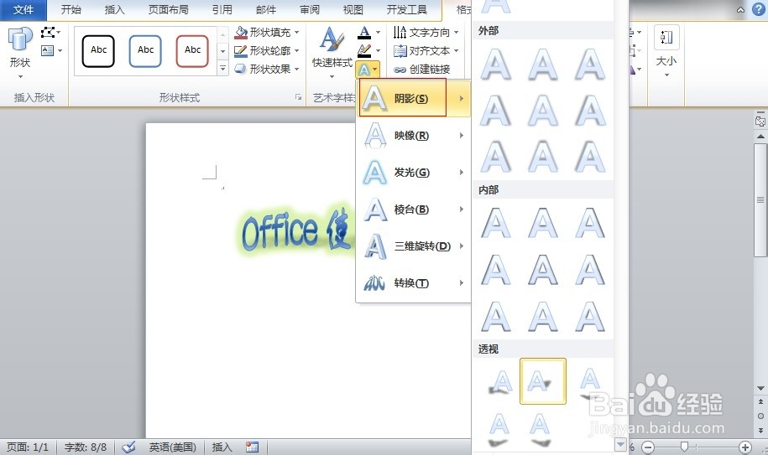Open the 快速样式 WordArt gallery
Screen dimensions: 768x455
tap(332, 53)
